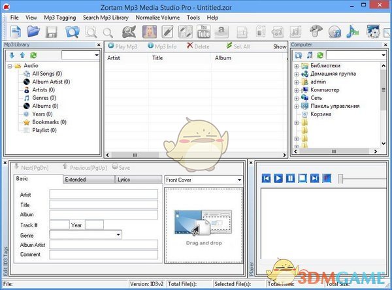Click the Year input field
Screen dimensions: 392x290
[x=94, y=225]
